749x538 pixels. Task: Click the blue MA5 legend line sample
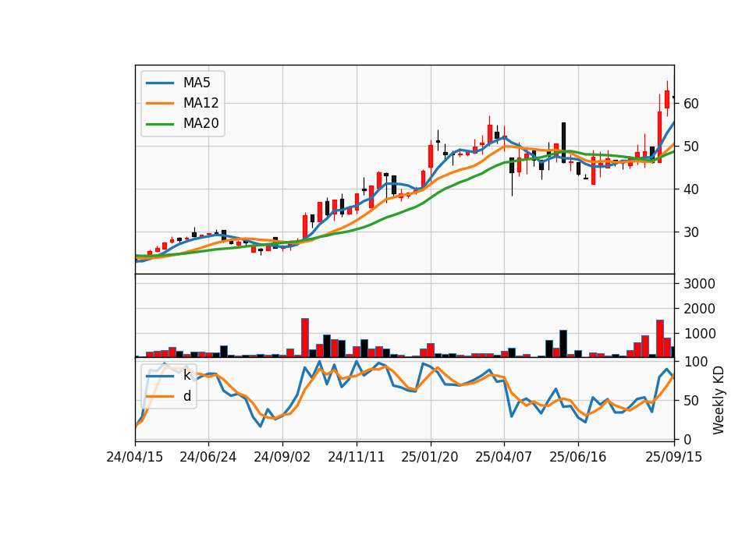coord(160,83)
